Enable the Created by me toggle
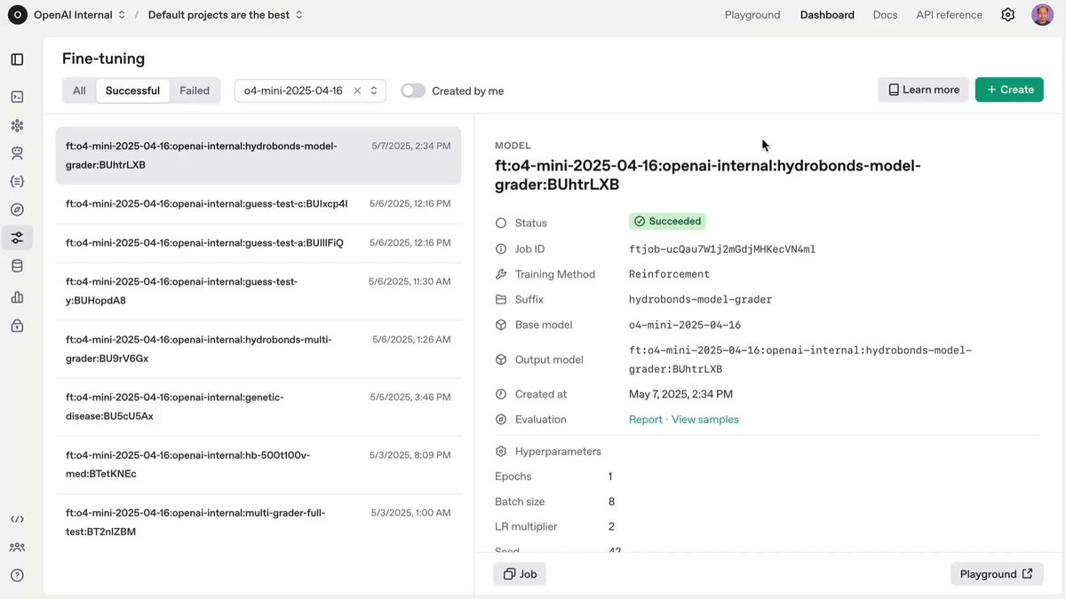Screen dimensions: 1066x599 pos(412,90)
